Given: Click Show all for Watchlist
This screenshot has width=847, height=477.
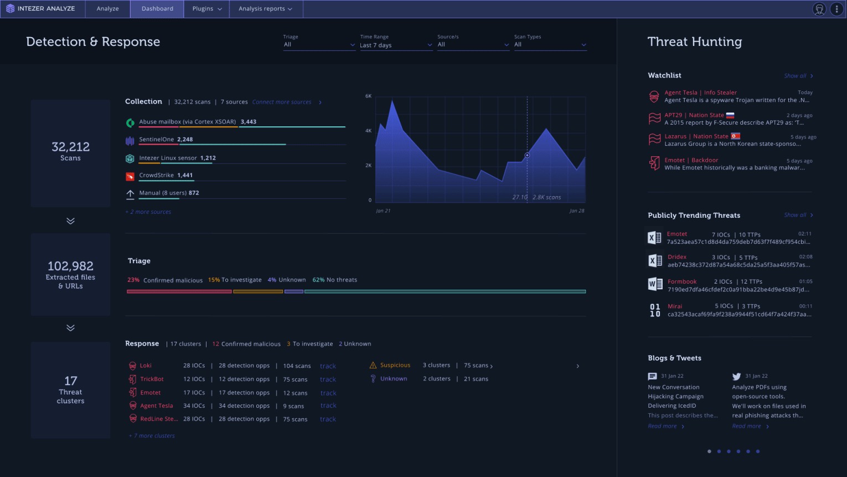Looking at the screenshot, I should click(x=795, y=76).
